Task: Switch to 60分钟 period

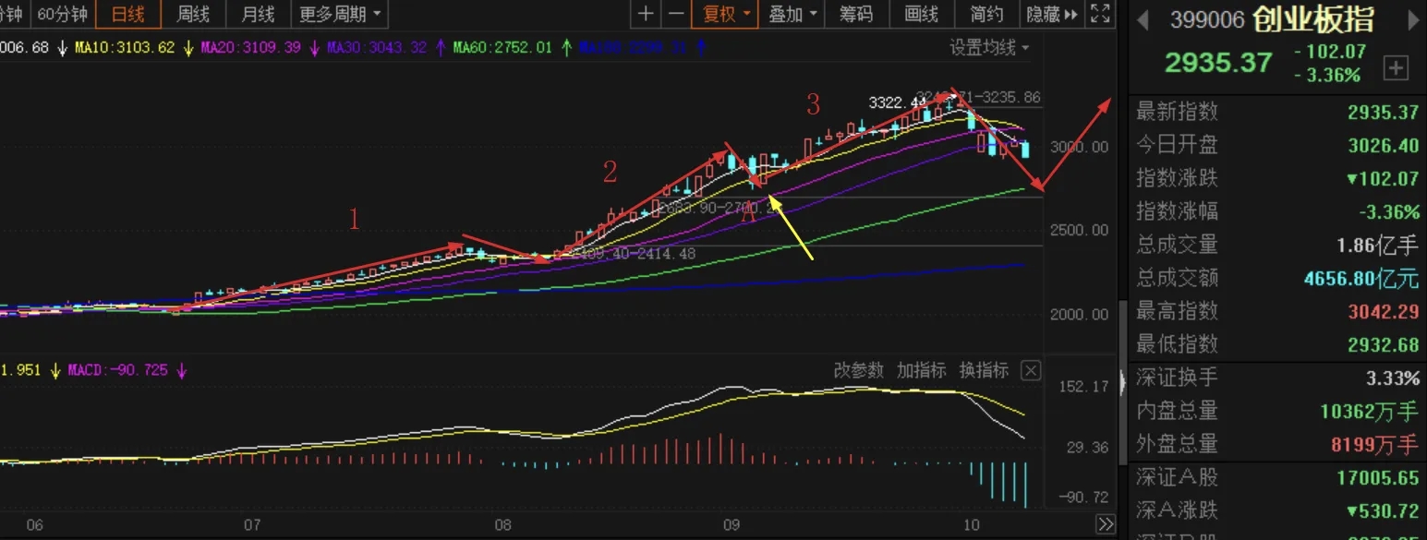Action: coord(63,14)
